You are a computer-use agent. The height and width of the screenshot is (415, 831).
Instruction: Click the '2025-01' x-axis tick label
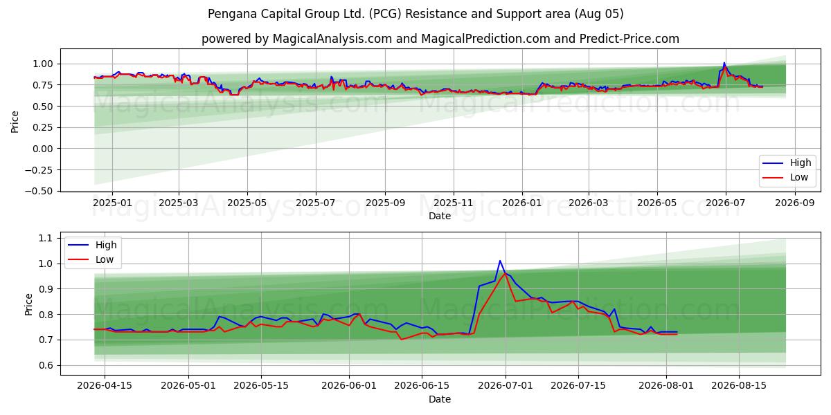(x=111, y=203)
